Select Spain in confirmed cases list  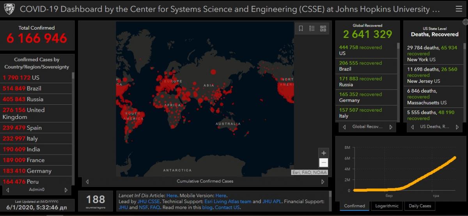point(36,128)
